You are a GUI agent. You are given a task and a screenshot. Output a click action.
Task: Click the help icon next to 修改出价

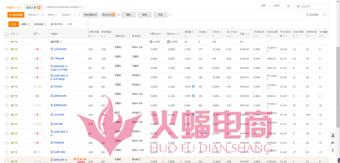pos(43,15)
